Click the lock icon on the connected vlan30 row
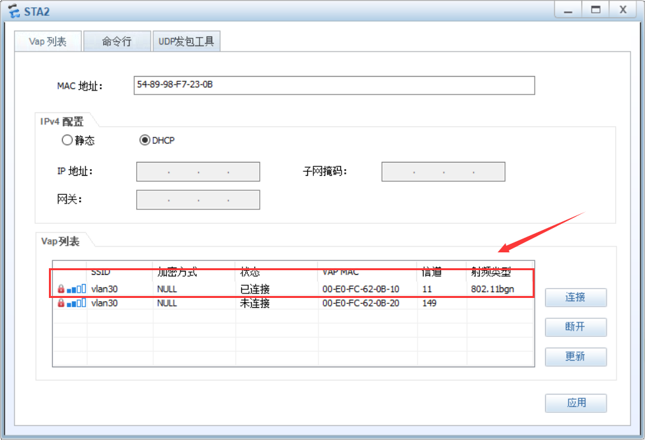Screen dimensions: 645x440 pos(61,288)
